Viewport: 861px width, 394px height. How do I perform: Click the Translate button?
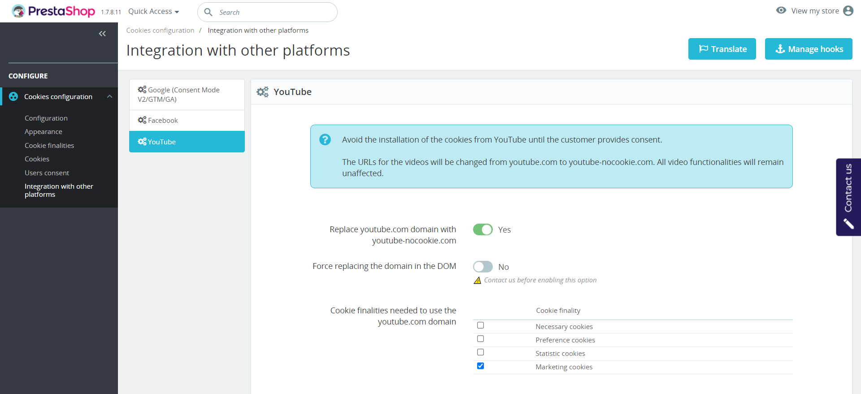(x=722, y=49)
